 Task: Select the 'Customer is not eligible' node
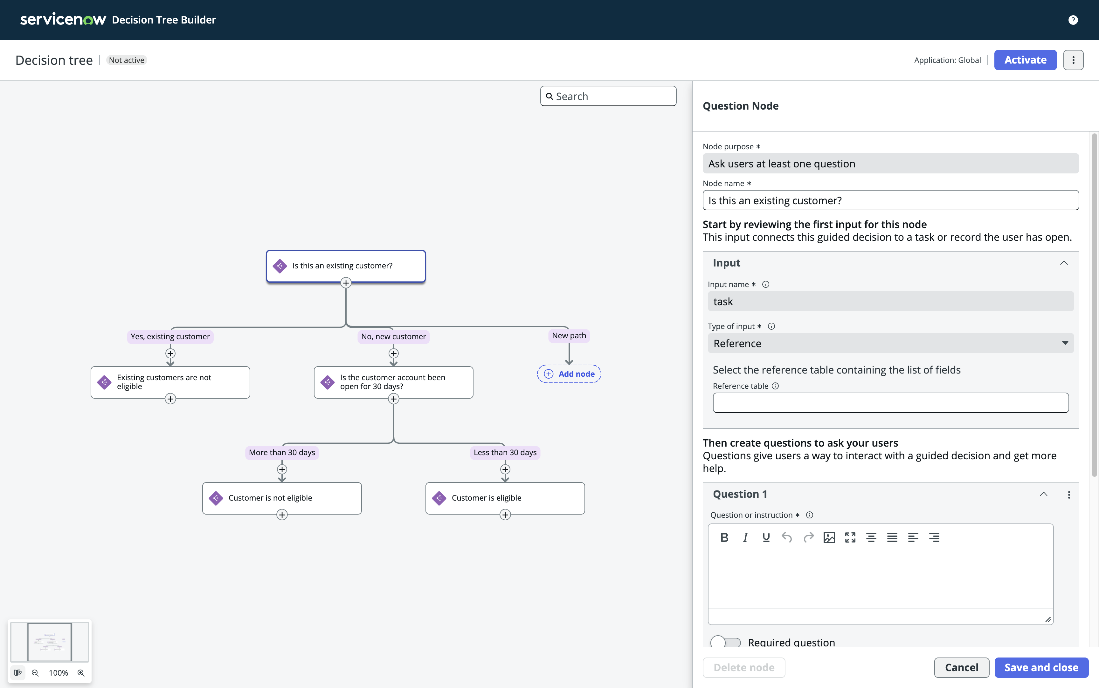(282, 498)
